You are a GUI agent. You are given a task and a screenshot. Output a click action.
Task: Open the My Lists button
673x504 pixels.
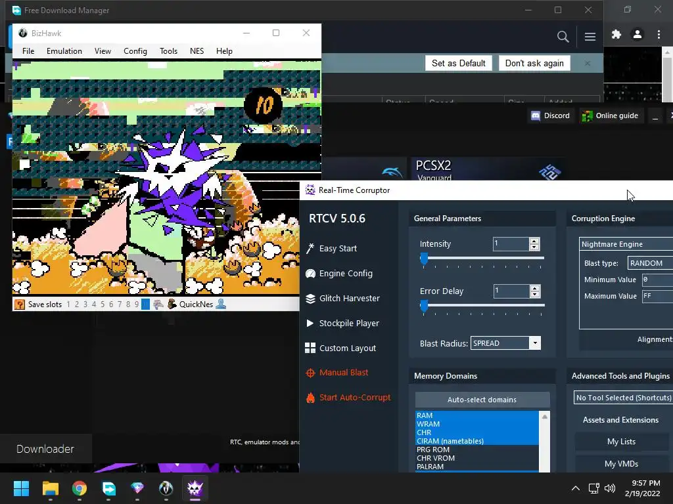pos(621,442)
